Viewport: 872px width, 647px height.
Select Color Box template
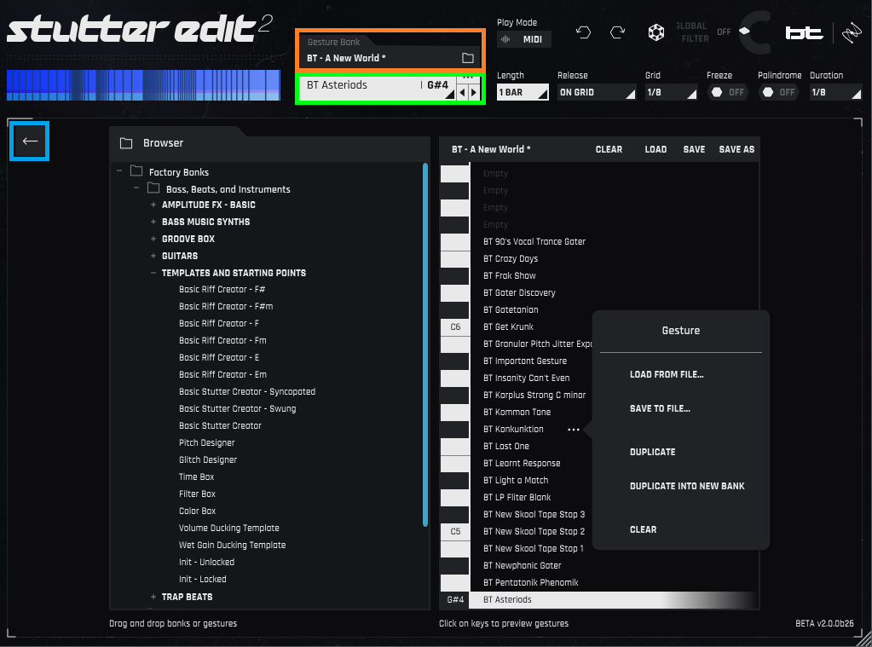coord(198,511)
